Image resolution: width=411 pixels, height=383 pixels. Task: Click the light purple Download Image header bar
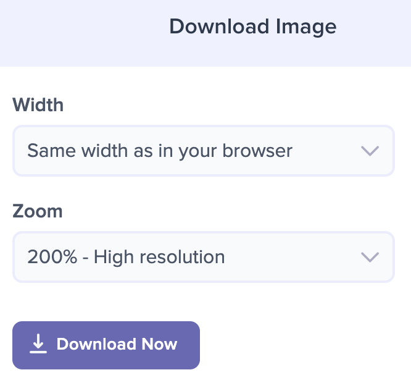(x=205, y=33)
